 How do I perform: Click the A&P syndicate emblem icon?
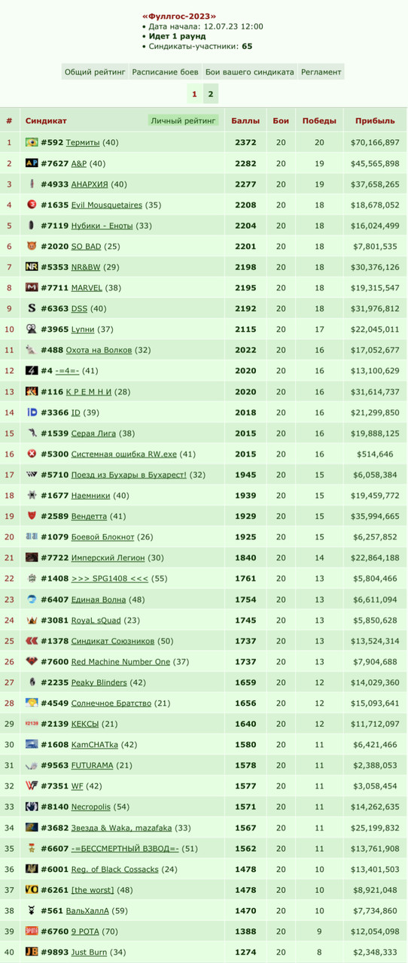(32, 163)
